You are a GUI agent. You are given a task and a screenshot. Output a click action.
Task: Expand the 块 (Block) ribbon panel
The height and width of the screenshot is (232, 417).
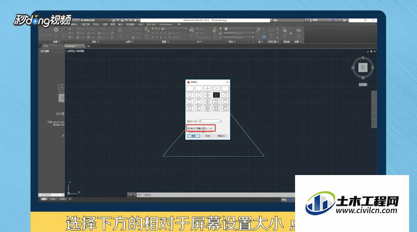pyautogui.click(x=199, y=42)
